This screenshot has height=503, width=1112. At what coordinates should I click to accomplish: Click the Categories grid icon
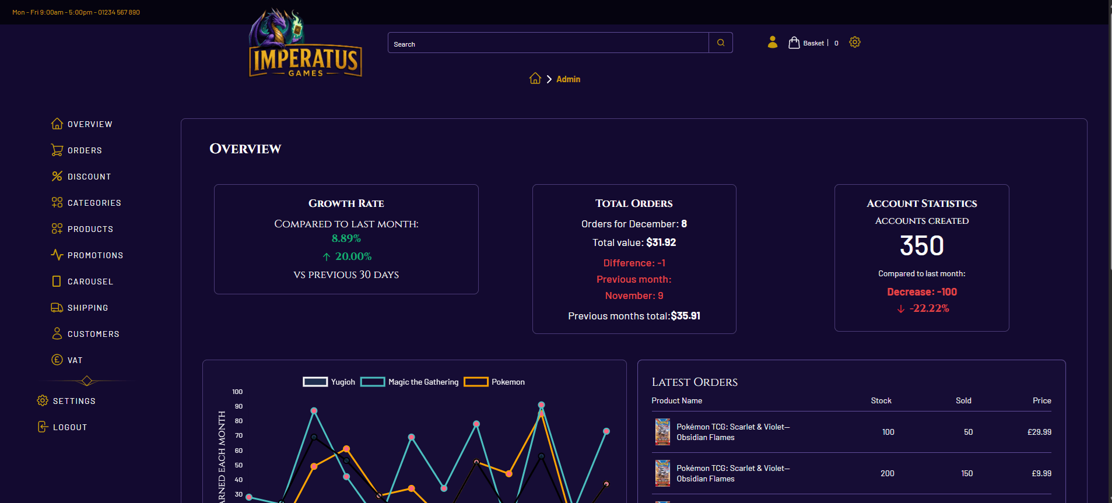[57, 202]
